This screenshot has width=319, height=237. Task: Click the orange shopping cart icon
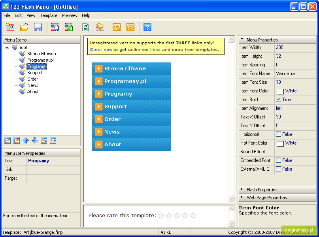130,27
